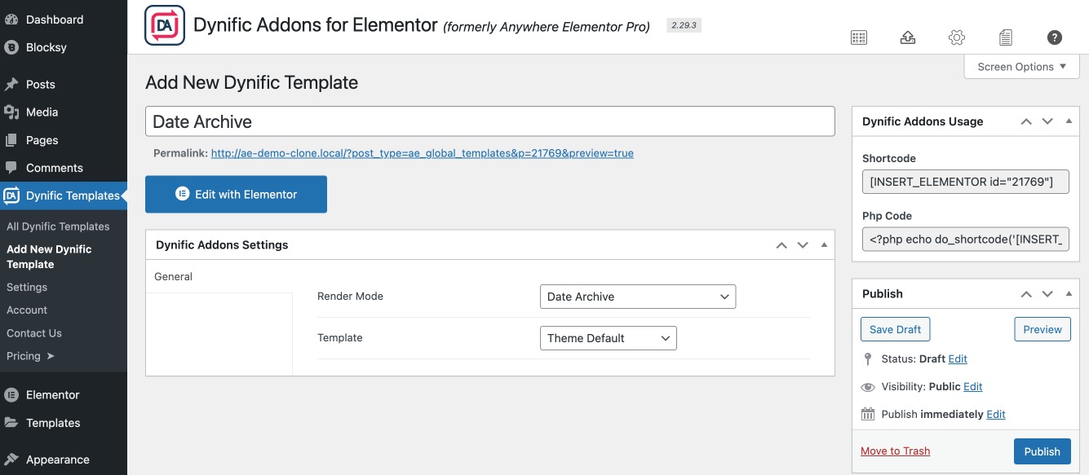Move Dynific Addons Usage panel down
Viewport: 1089px width, 475px height.
pyautogui.click(x=1047, y=121)
